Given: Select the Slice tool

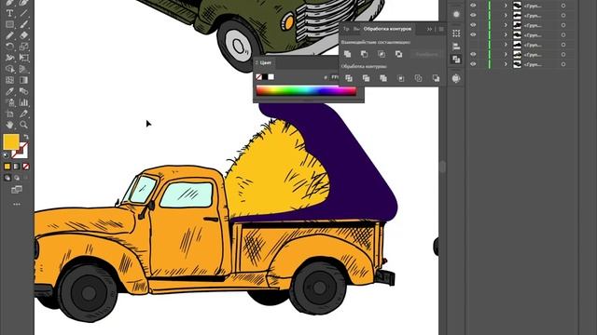Looking at the screenshot, I should pyautogui.click(x=23, y=114).
